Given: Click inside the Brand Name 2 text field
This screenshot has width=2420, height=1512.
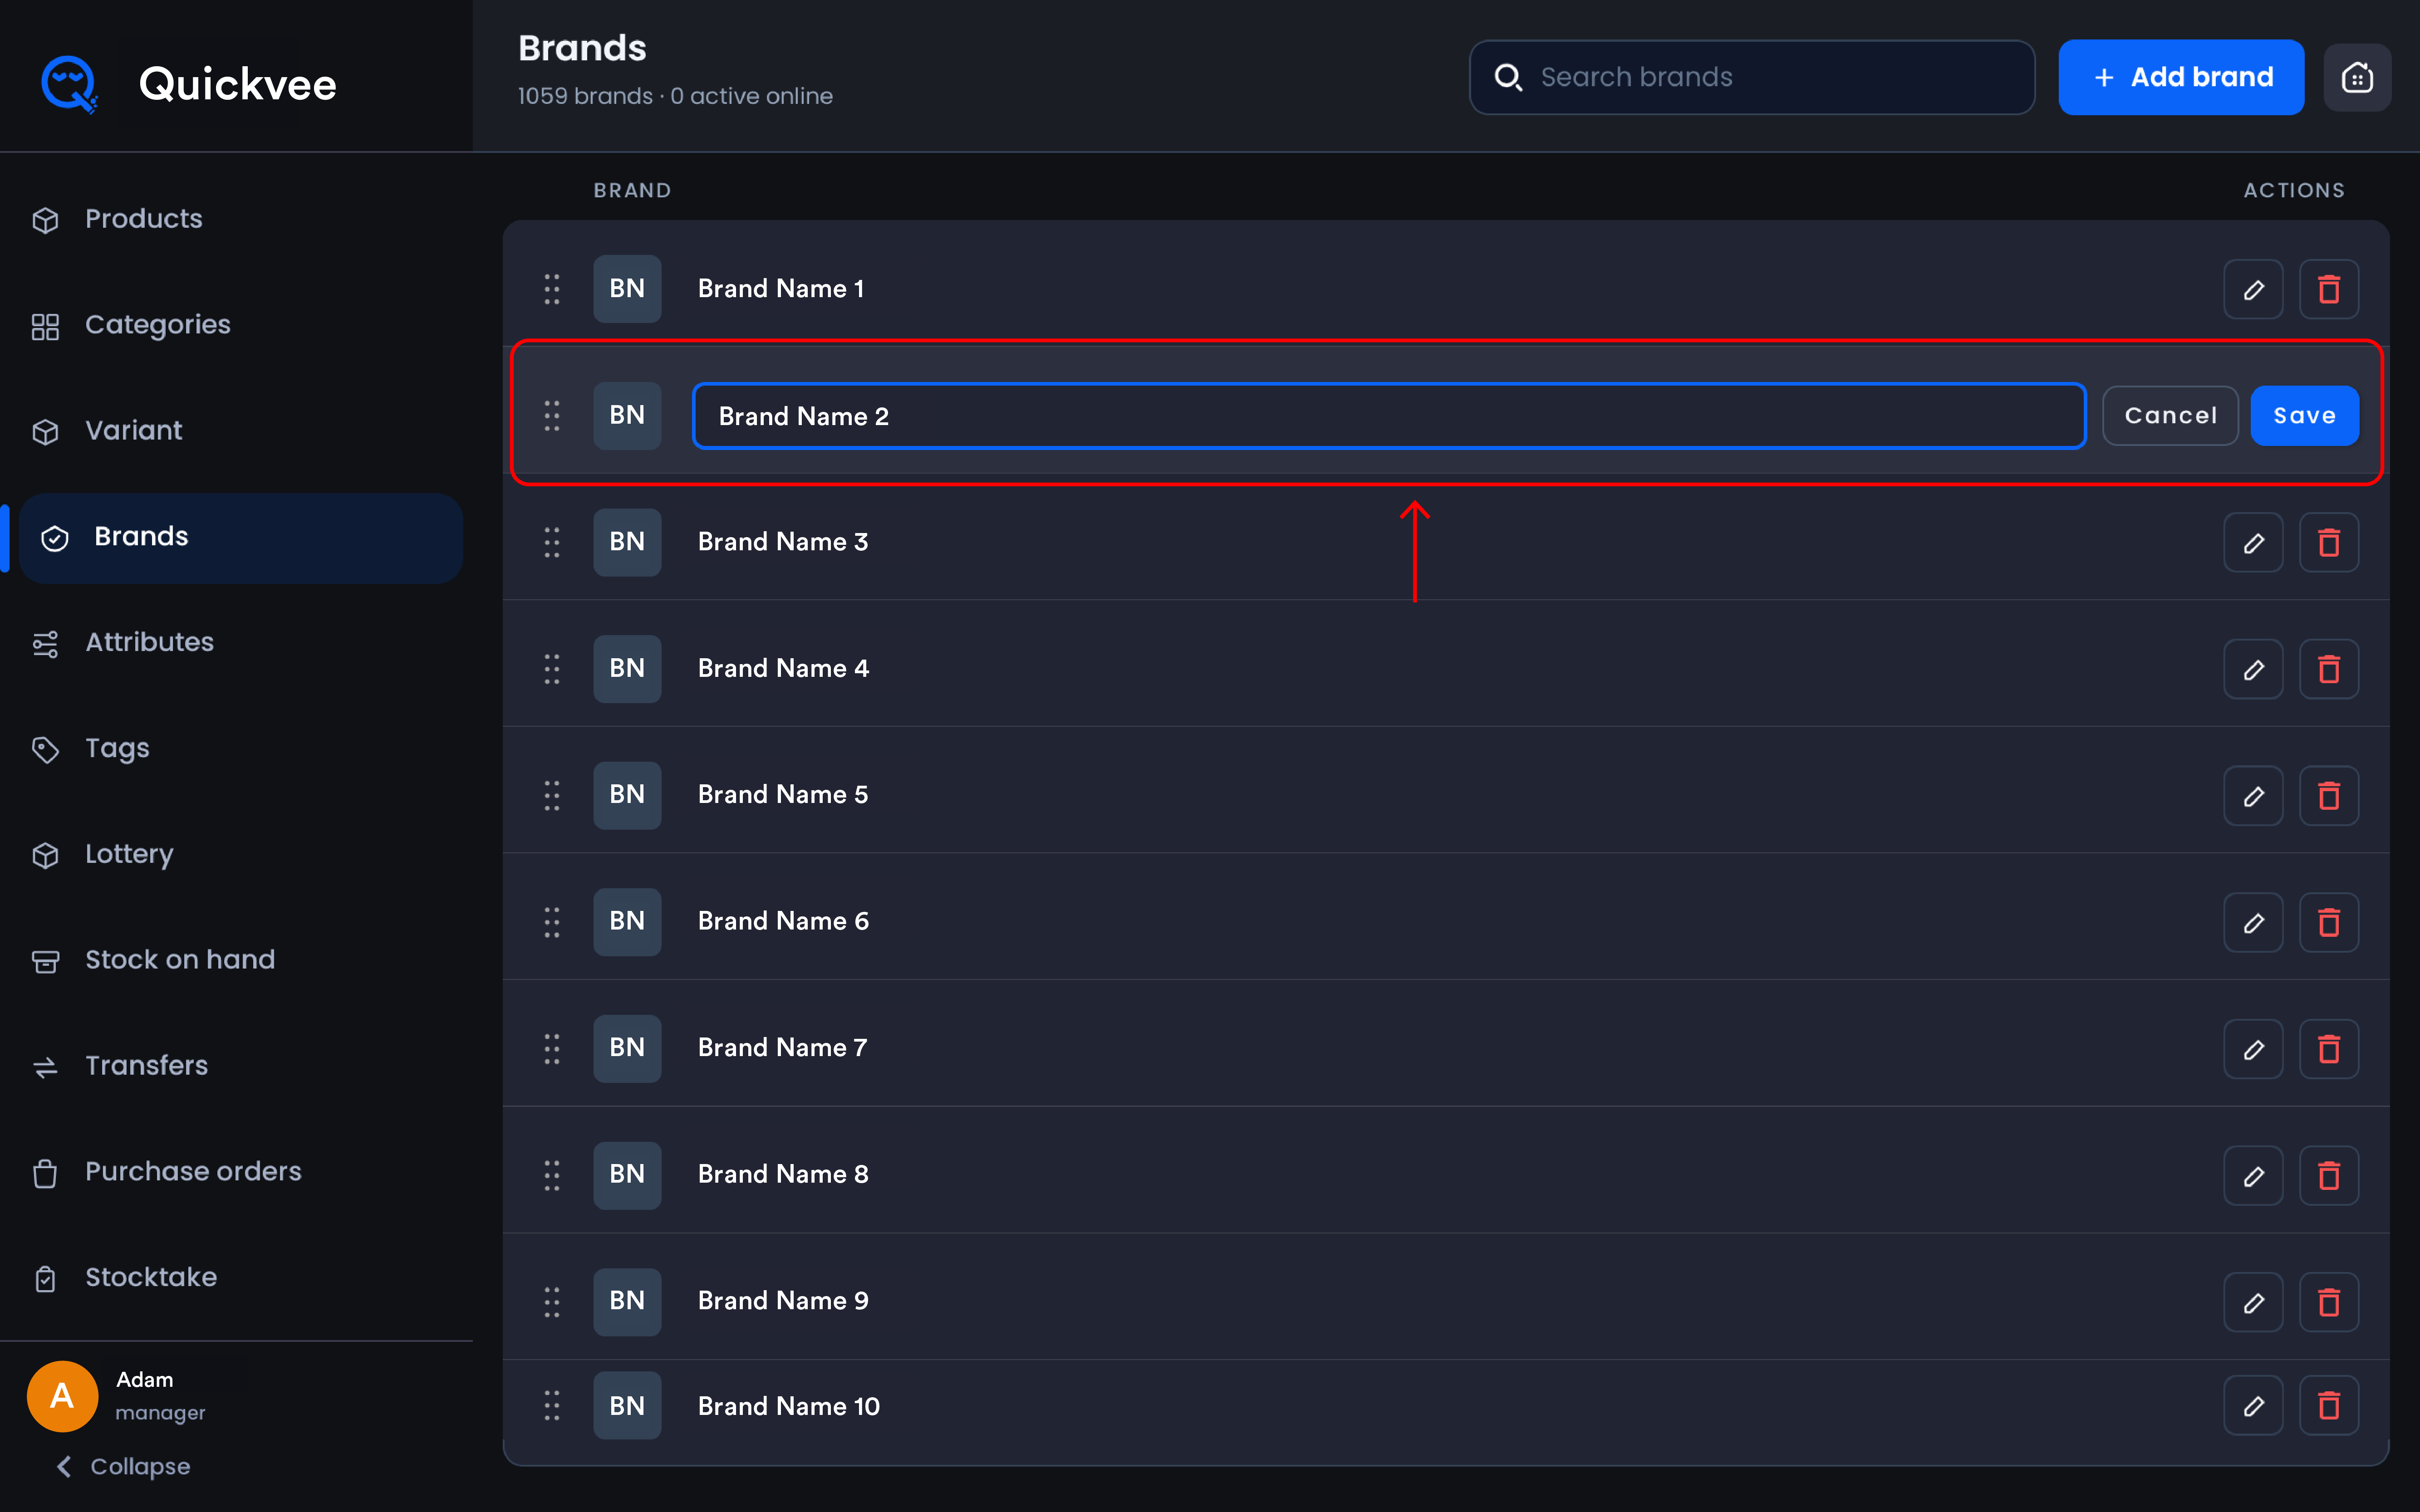Looking at the screenshot, I should coord(1389,416).
